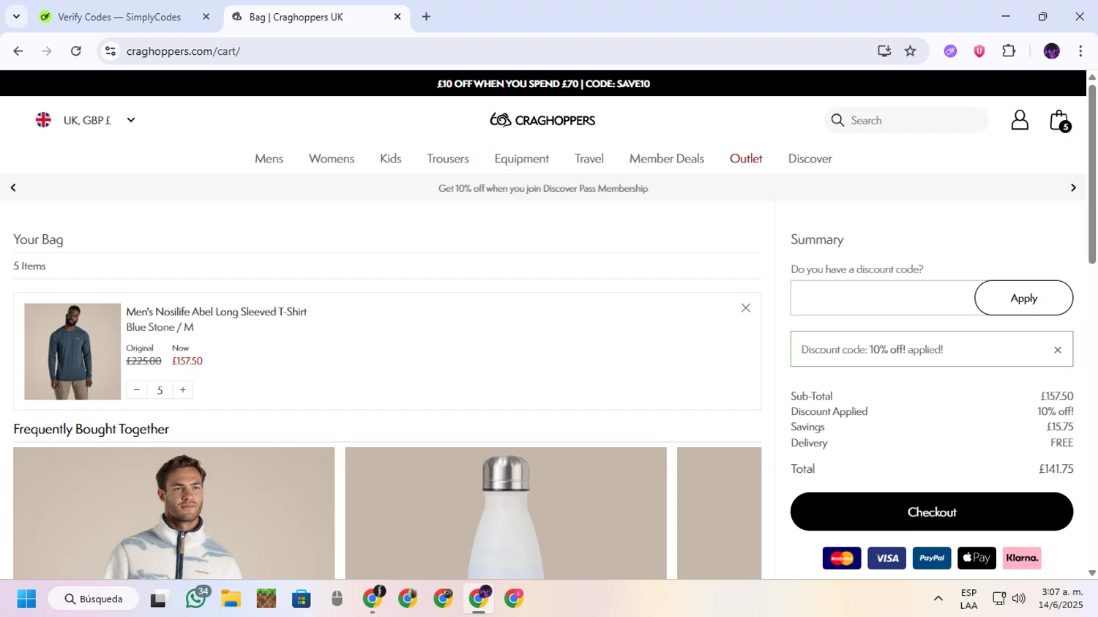The width and height of the screenshot is (1098, 617).
Task: Switch to Verify Codes SimplyCodes tab
Action: coord(119,17)
